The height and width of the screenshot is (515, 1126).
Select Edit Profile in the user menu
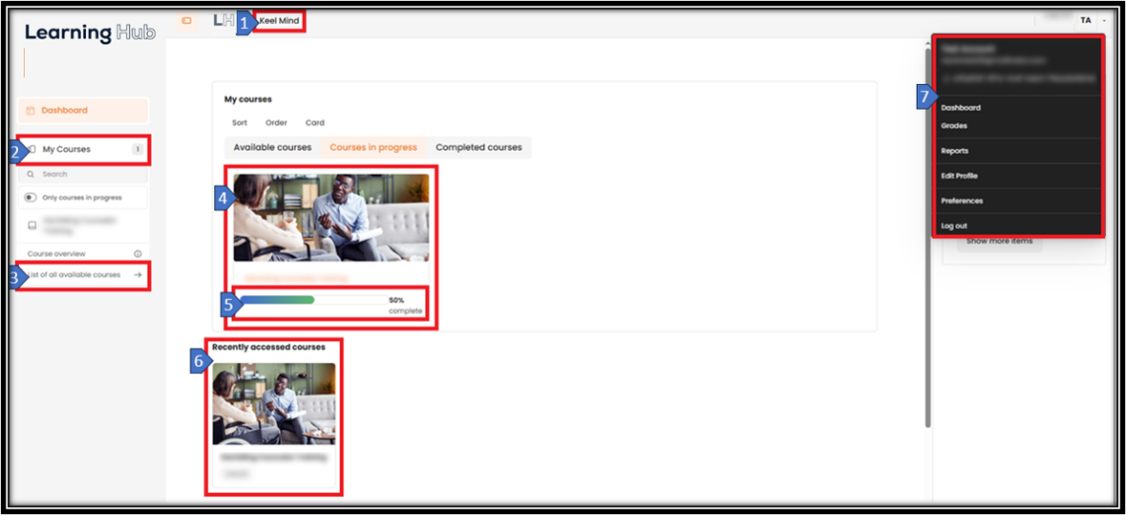pyautogui.click(x=960, y=176)
